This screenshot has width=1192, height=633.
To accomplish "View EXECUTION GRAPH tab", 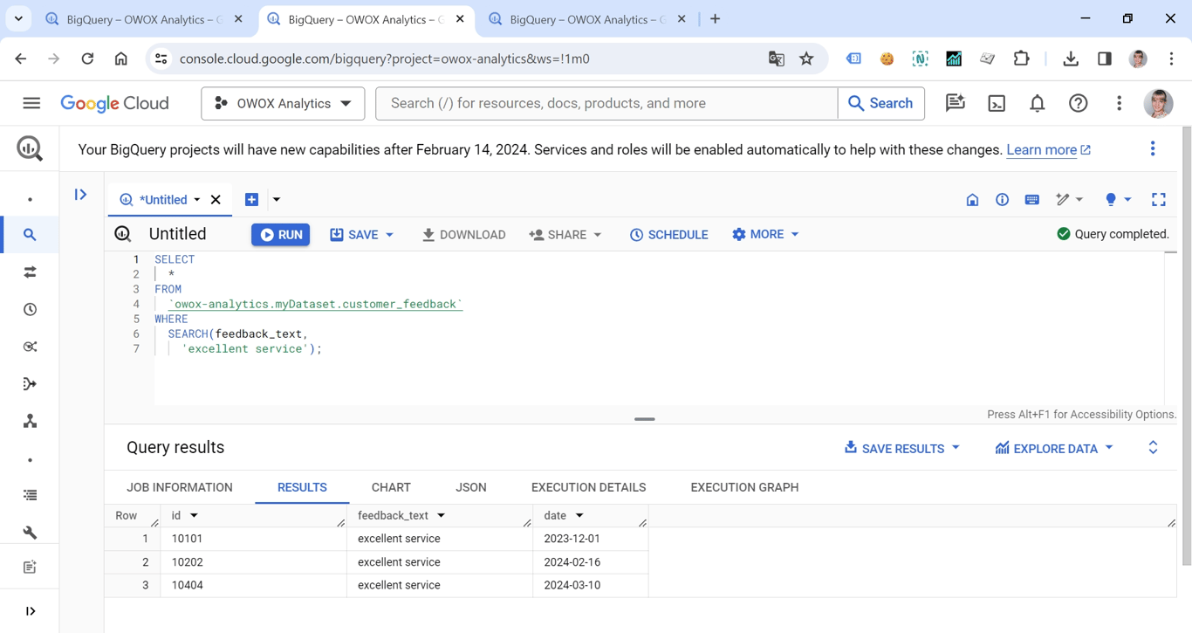I will (x=744, y=487).
